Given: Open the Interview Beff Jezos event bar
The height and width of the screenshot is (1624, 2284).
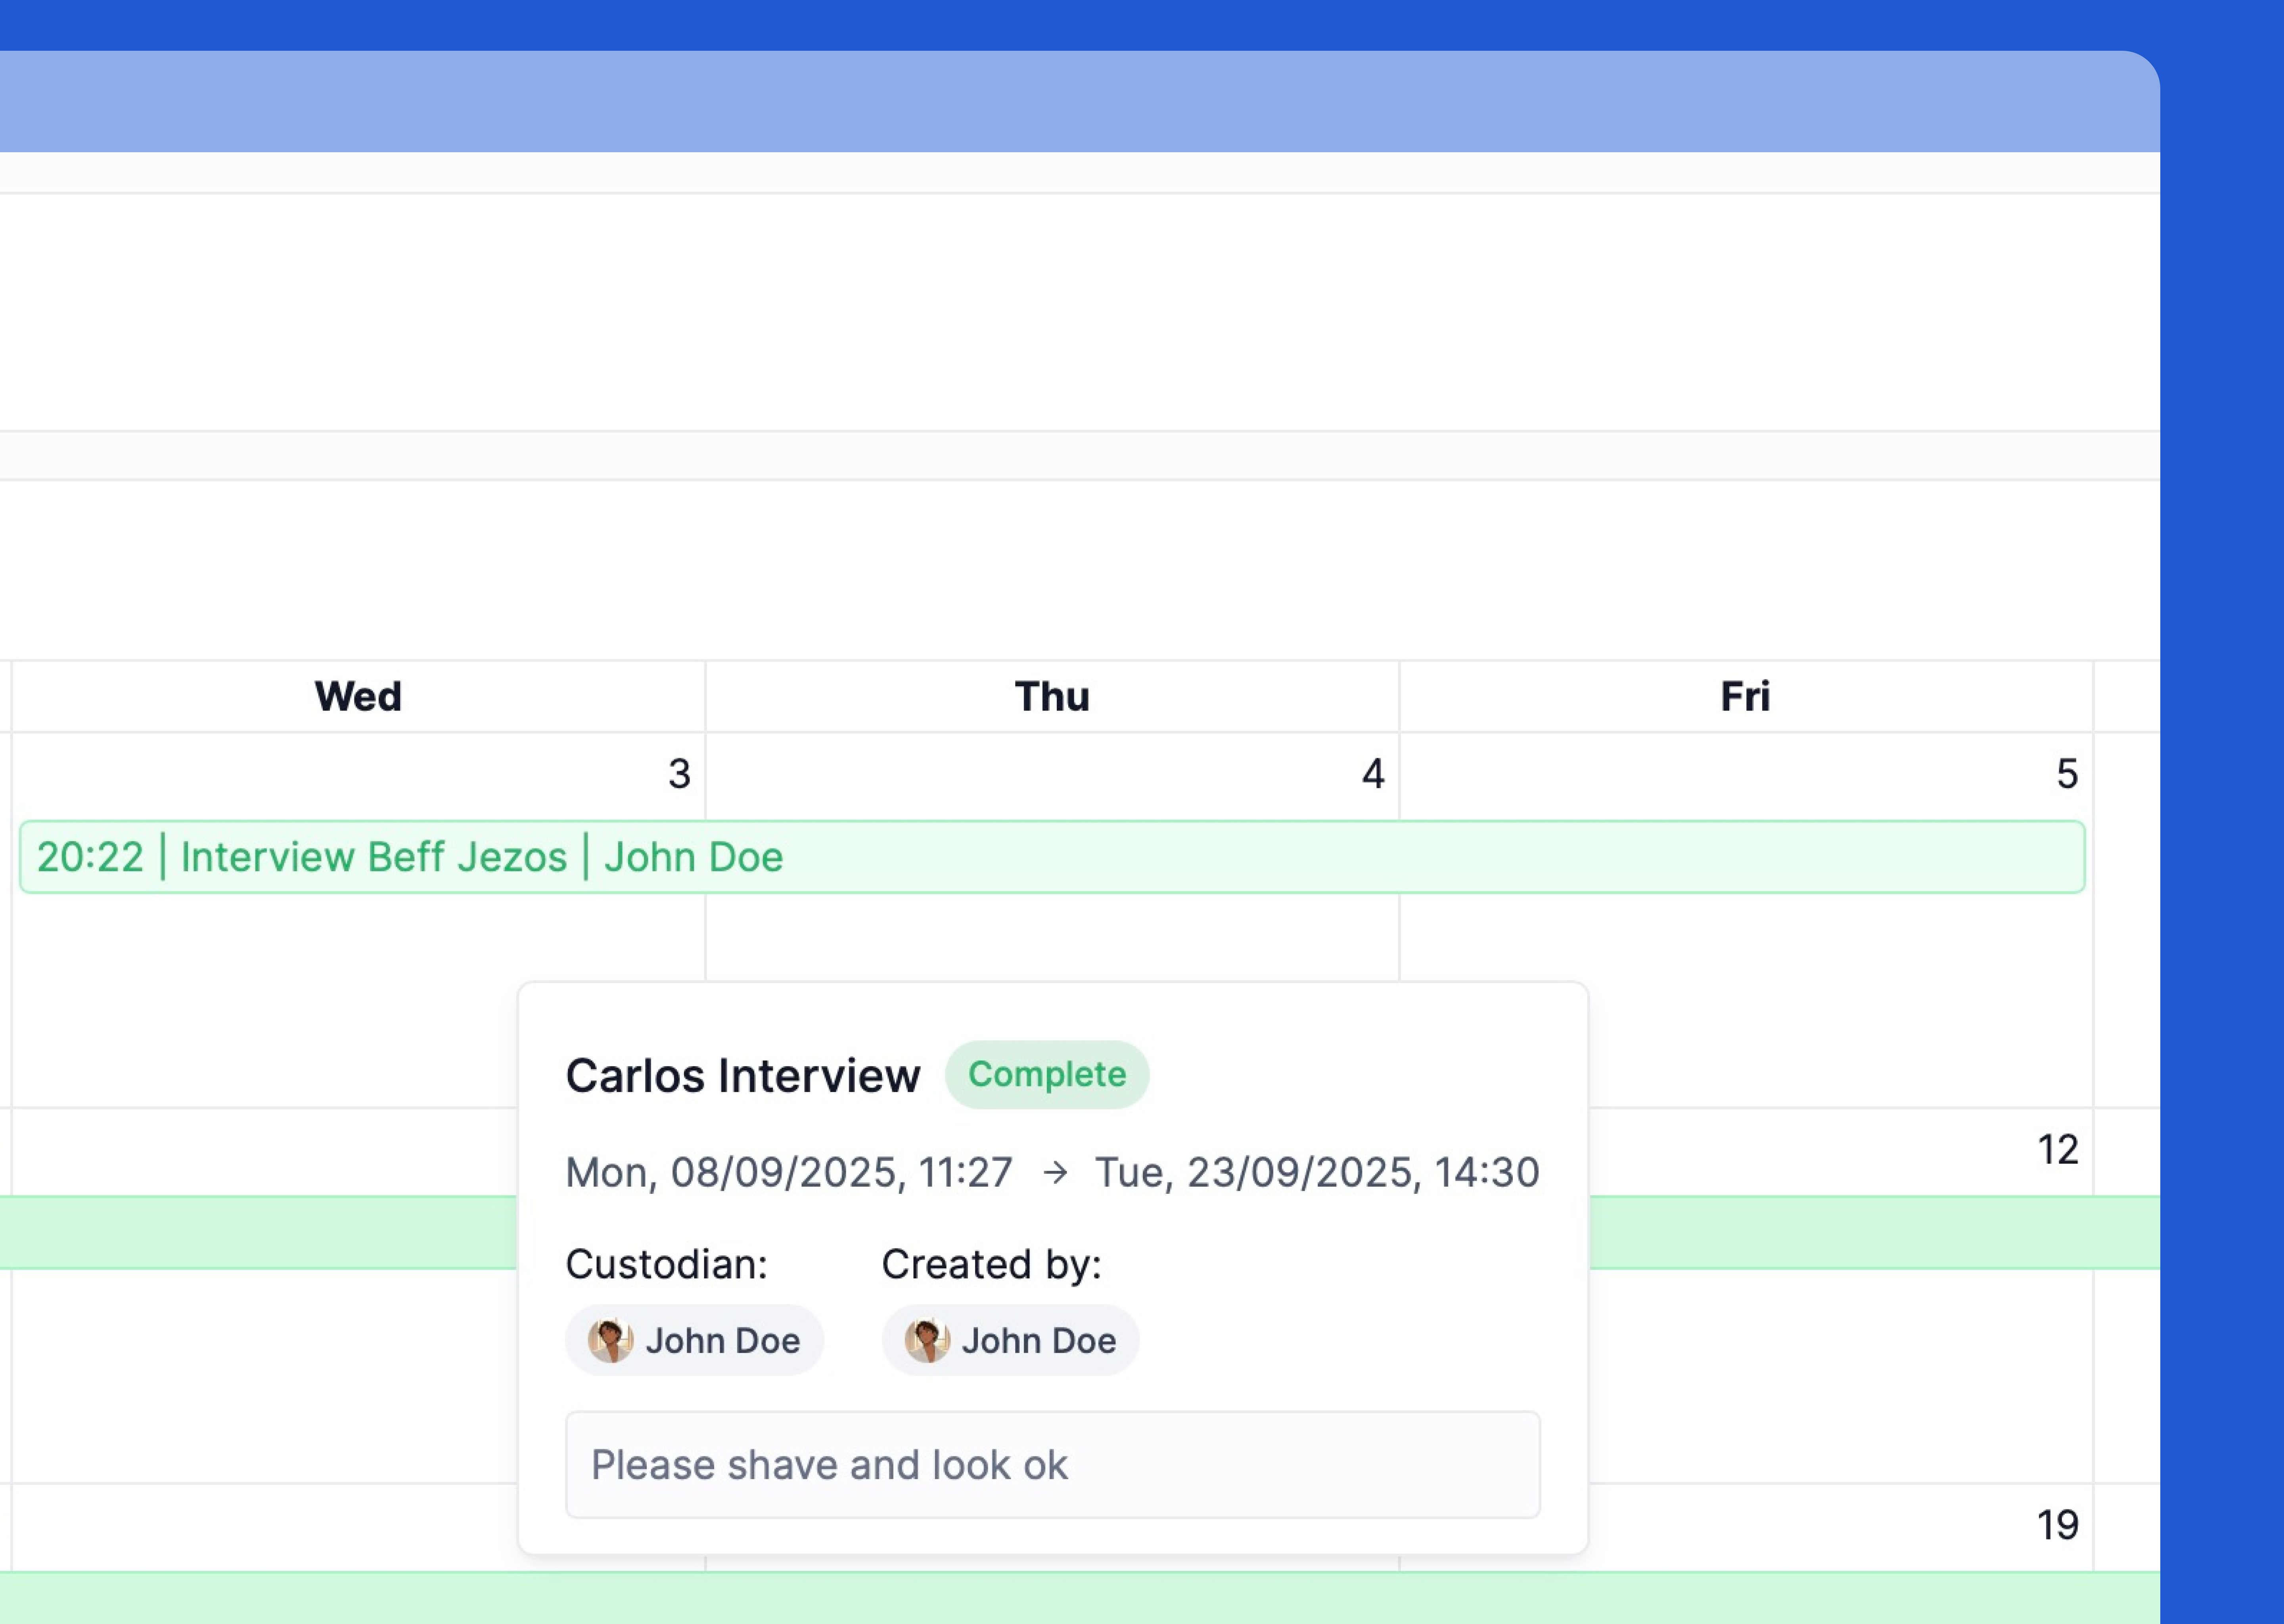Looking at the screenshot, I should 1052,857.
